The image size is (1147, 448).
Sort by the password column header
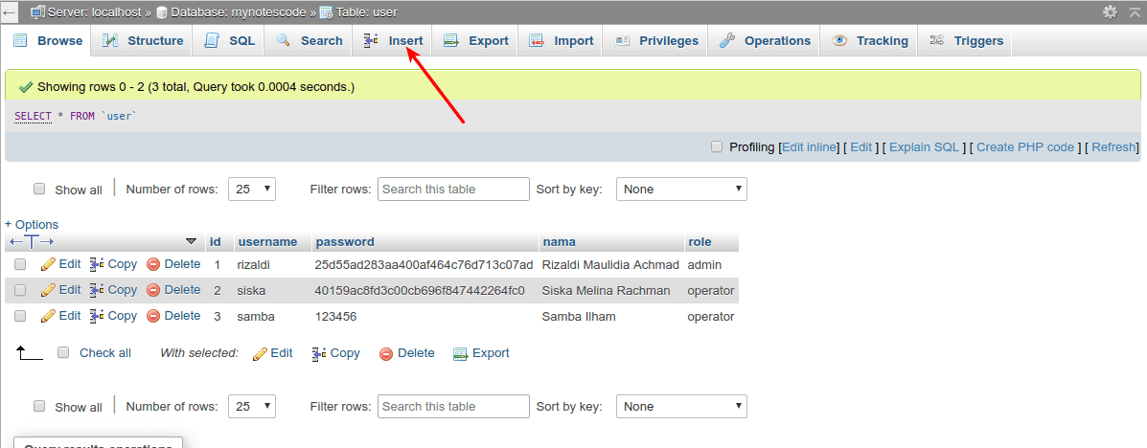click(x=345, y=242)
